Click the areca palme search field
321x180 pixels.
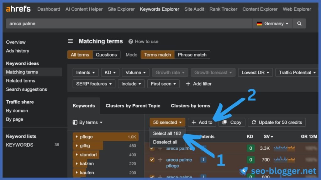coord(129,23)
